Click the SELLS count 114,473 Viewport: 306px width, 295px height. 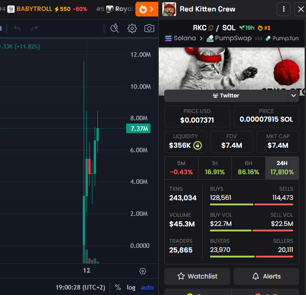(283, 198)
